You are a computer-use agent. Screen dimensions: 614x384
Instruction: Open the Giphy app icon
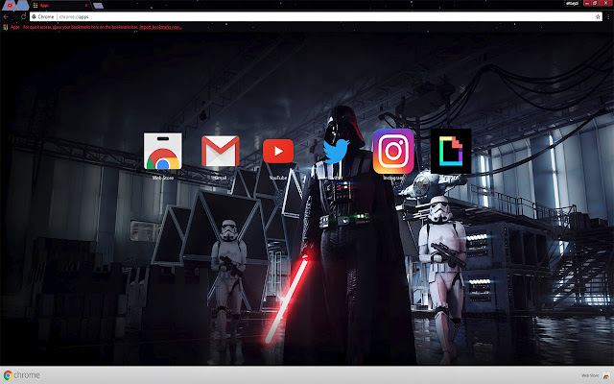pos(451,151)
